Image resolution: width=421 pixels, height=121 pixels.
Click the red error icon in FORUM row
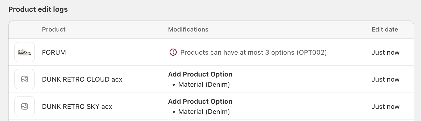(x=173, y=52)
